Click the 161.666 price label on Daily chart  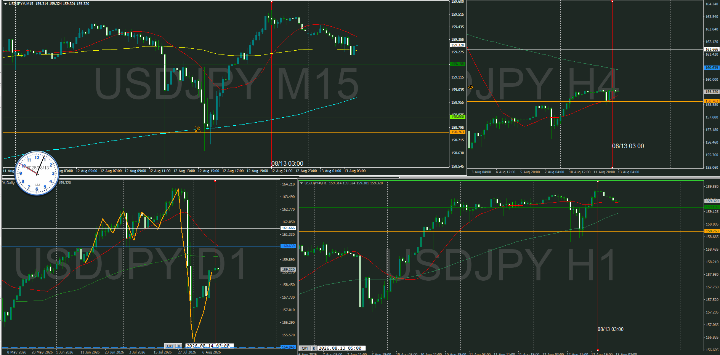[288, 228]
